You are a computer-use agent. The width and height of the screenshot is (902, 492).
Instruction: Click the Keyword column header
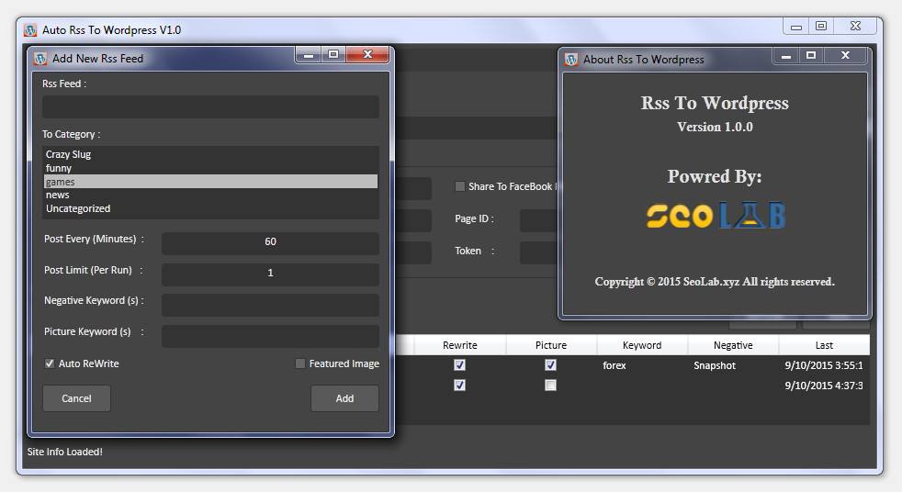642,345
